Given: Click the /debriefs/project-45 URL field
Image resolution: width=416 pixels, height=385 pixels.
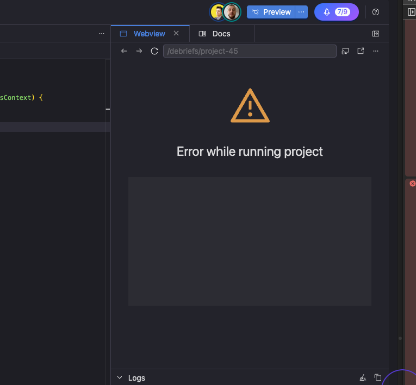Looking at the screenshot, I should pyautogui.click(x=250, y=51).
